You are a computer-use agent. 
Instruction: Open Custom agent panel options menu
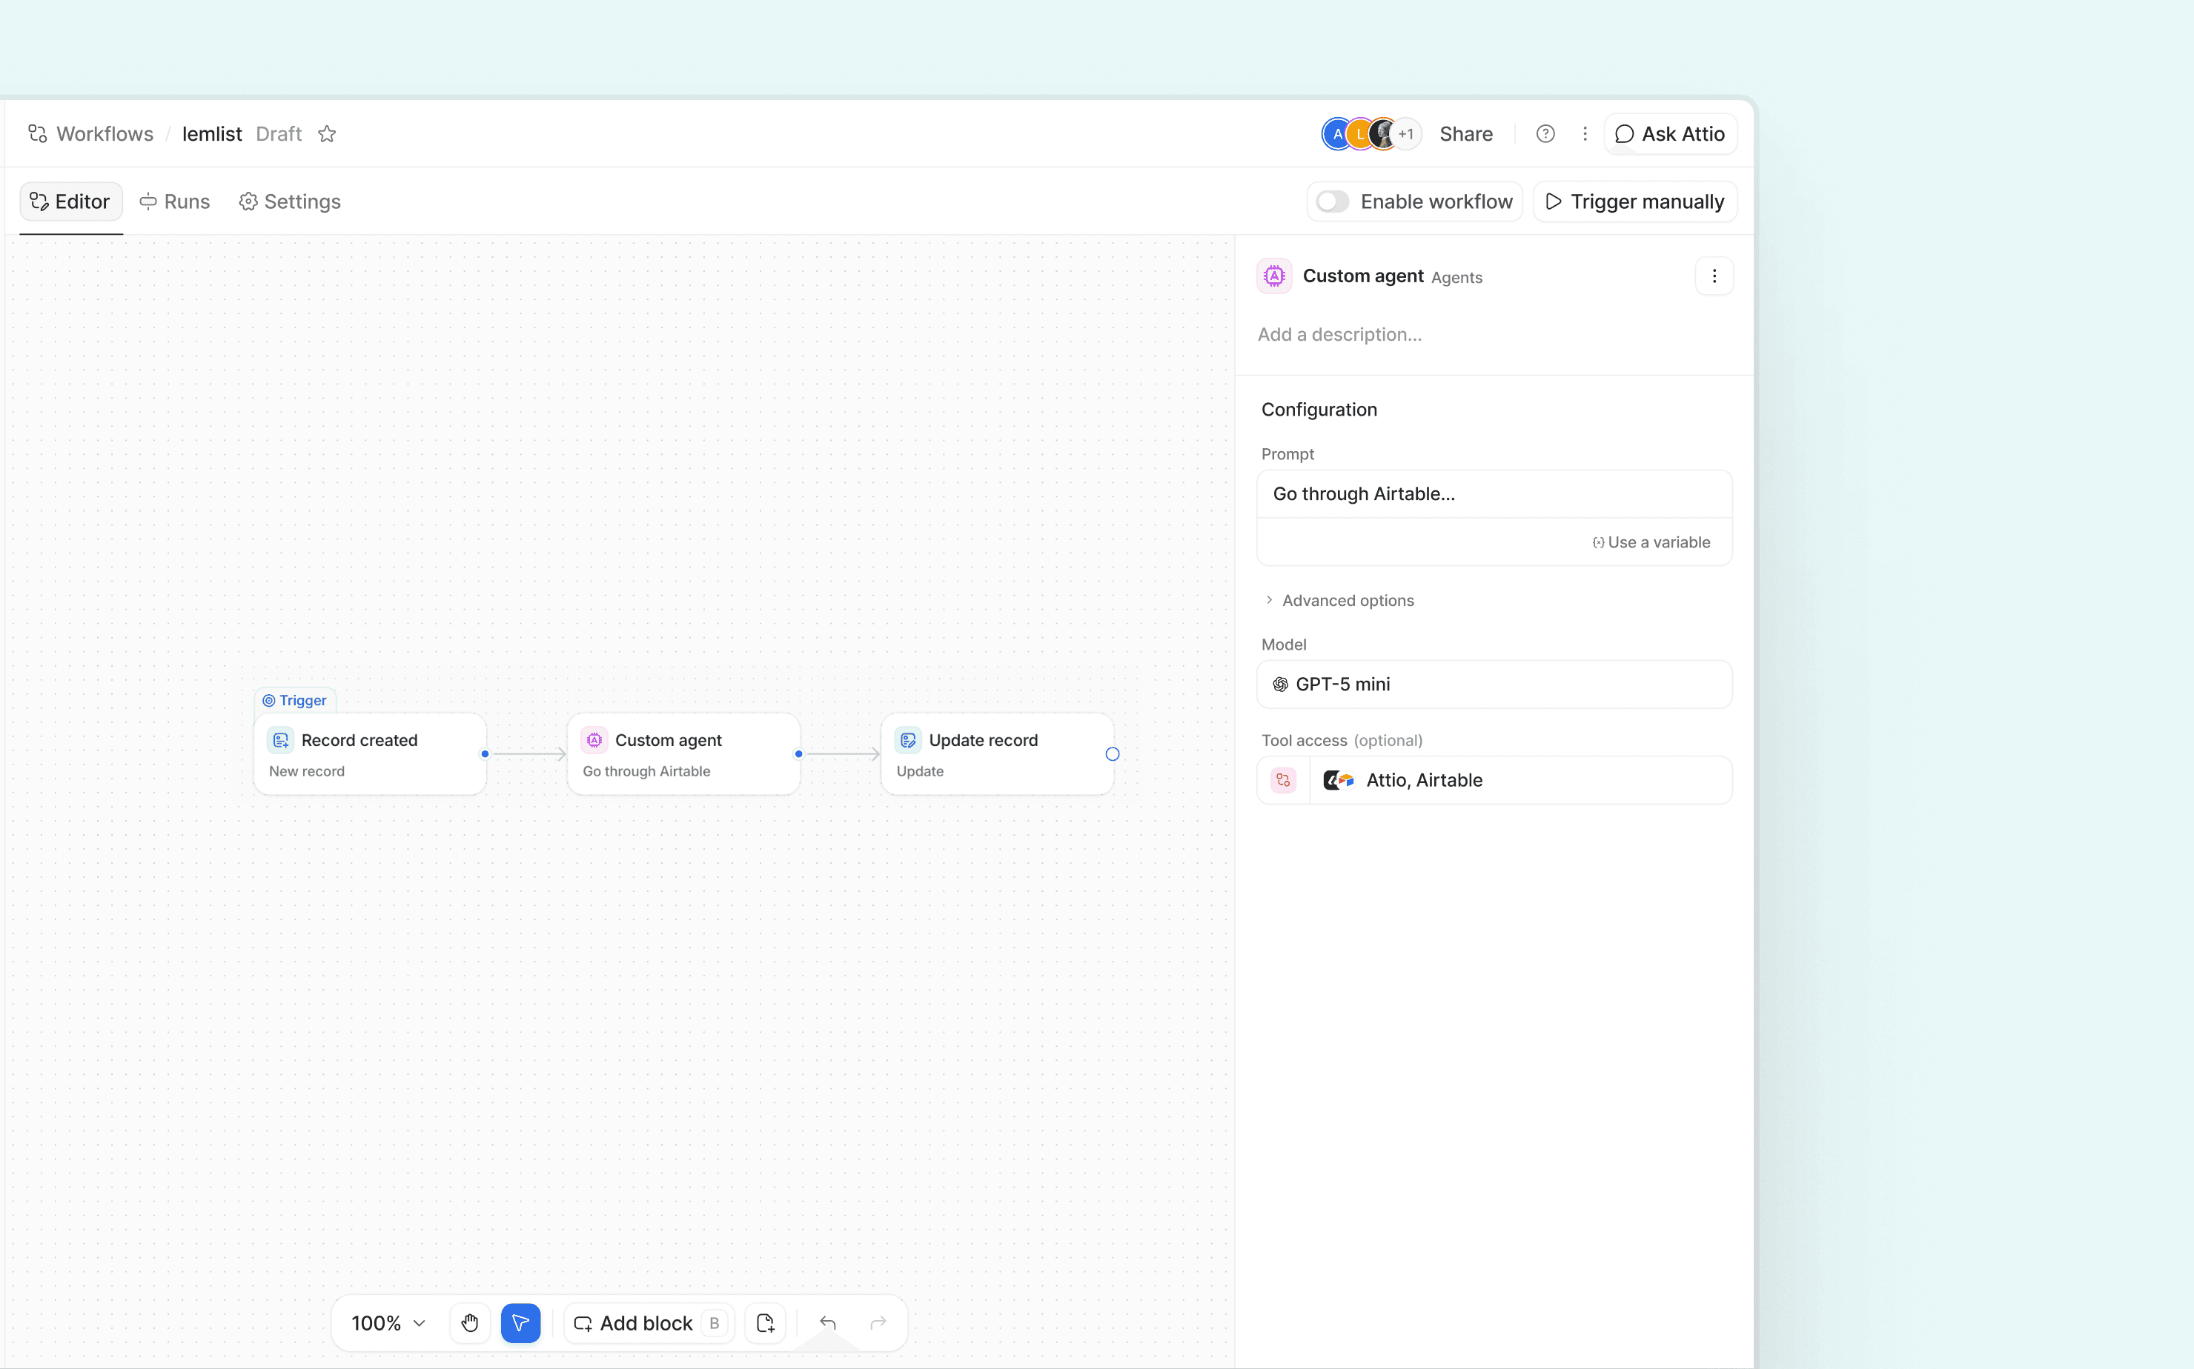pos(1714,276)
